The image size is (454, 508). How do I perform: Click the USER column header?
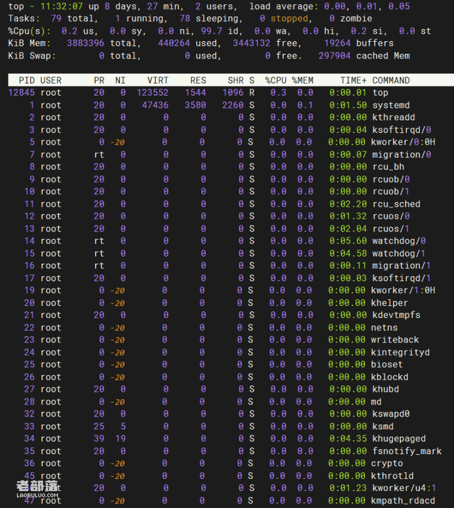[51, 80]
